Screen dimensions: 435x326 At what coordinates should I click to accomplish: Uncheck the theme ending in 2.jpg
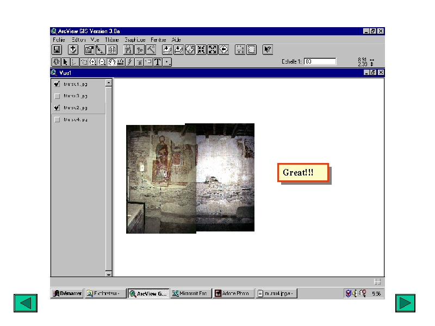(57, 108)
